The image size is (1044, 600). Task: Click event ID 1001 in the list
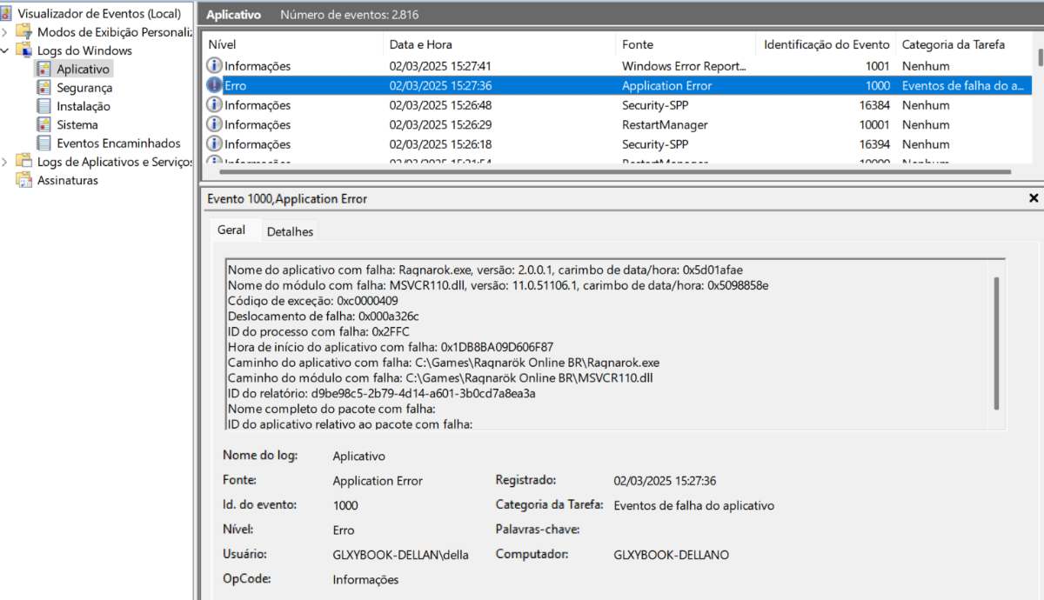[878, 66]
